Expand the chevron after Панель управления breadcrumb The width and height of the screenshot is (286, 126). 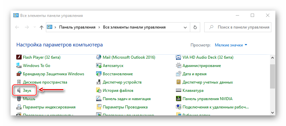99,27
